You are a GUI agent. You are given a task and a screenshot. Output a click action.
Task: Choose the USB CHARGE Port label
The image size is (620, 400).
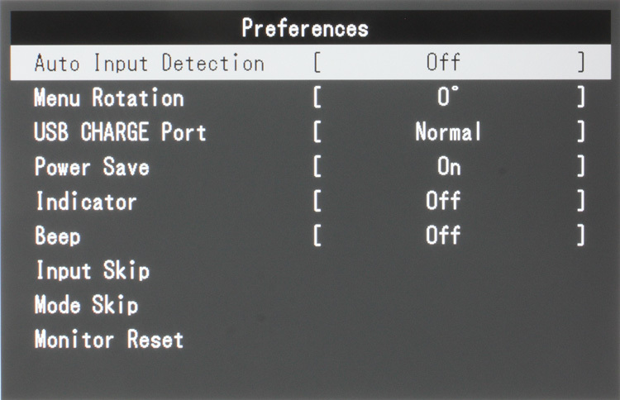pos(120,132)
